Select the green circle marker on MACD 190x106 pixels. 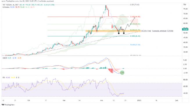click(x=122, y=73)
